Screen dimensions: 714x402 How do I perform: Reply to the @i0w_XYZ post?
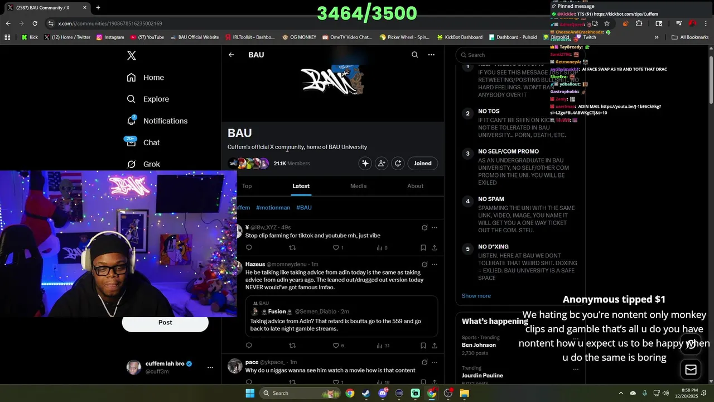point(249,248)
